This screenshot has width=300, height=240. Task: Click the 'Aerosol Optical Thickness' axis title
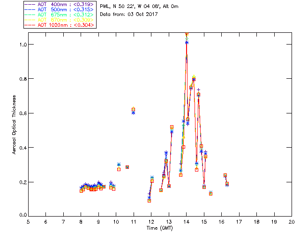14,125
